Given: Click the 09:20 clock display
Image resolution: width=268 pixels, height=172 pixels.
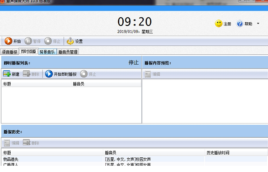Looking at the screenshot, I should point(134,22).
